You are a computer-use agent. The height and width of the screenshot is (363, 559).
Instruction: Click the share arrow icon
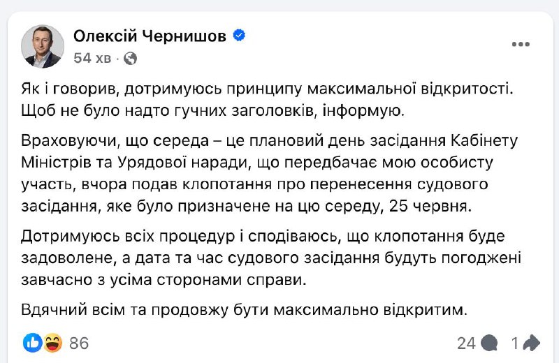[x=531, y=343]
